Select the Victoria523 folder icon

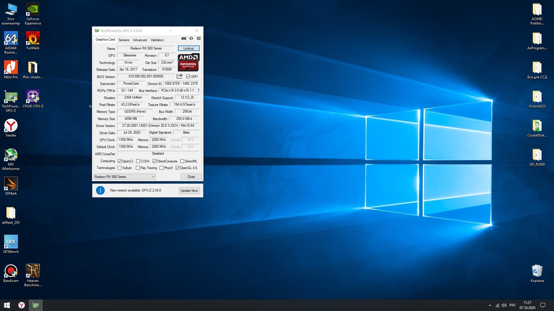tap(537, 99)
